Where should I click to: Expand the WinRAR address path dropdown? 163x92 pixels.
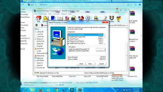(x=127, y=25)
